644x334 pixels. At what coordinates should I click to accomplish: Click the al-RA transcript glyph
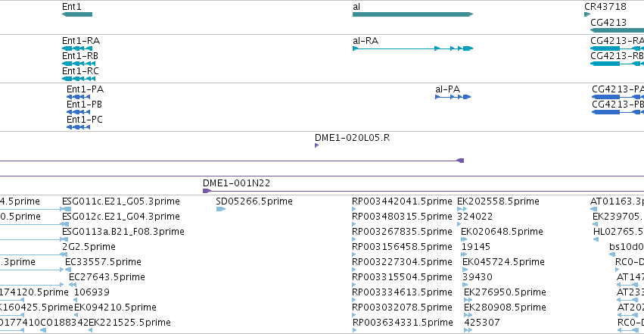pos(412,48)
